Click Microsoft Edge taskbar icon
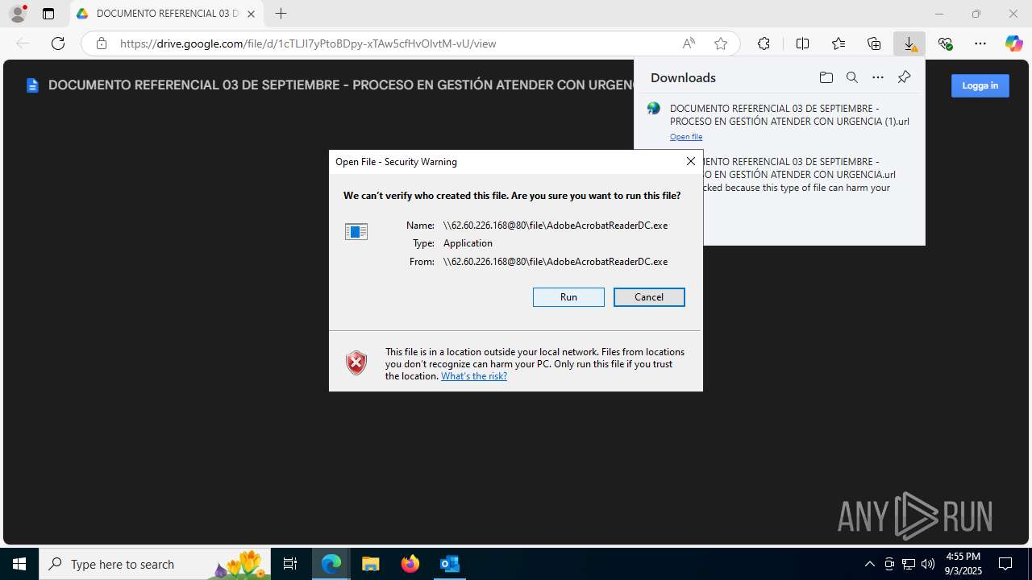 [x=331, y=564]
